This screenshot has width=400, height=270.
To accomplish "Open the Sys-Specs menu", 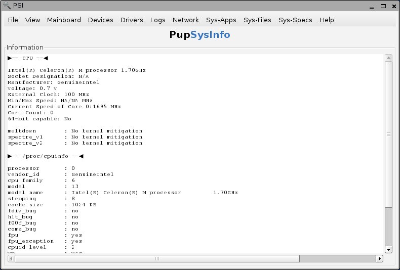I will point(295,20).
